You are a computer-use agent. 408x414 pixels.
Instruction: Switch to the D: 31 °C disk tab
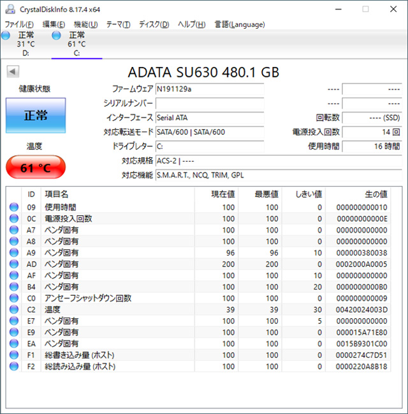[x=25, y=44]
